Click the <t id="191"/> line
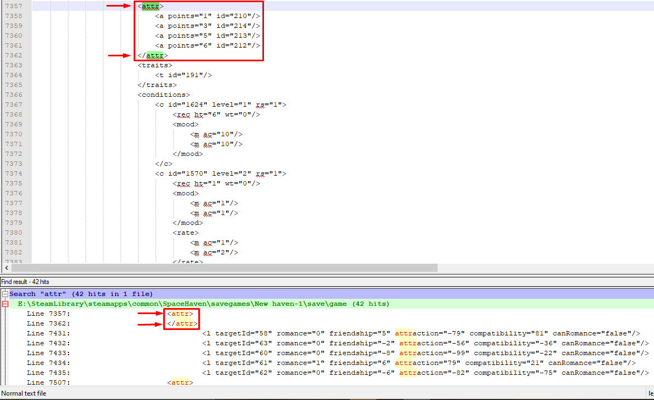Image resolution: width=654 pixels, height=400 pixels. pyautogui.click(x=183, y=75)
